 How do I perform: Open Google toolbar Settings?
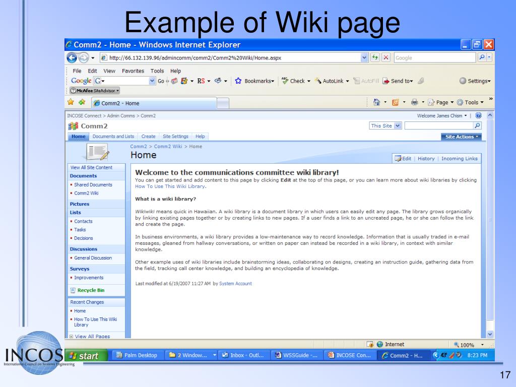tap(475, 81)
